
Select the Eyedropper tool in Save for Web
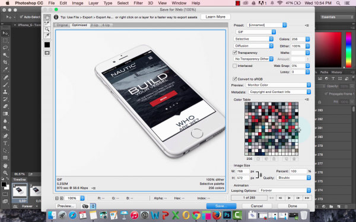[x=47, y=36]
